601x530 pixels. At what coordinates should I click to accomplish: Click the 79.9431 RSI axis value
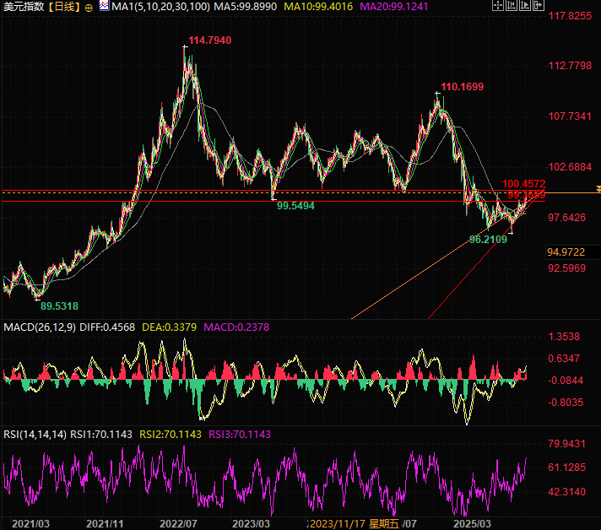click(x=567, y=443)
